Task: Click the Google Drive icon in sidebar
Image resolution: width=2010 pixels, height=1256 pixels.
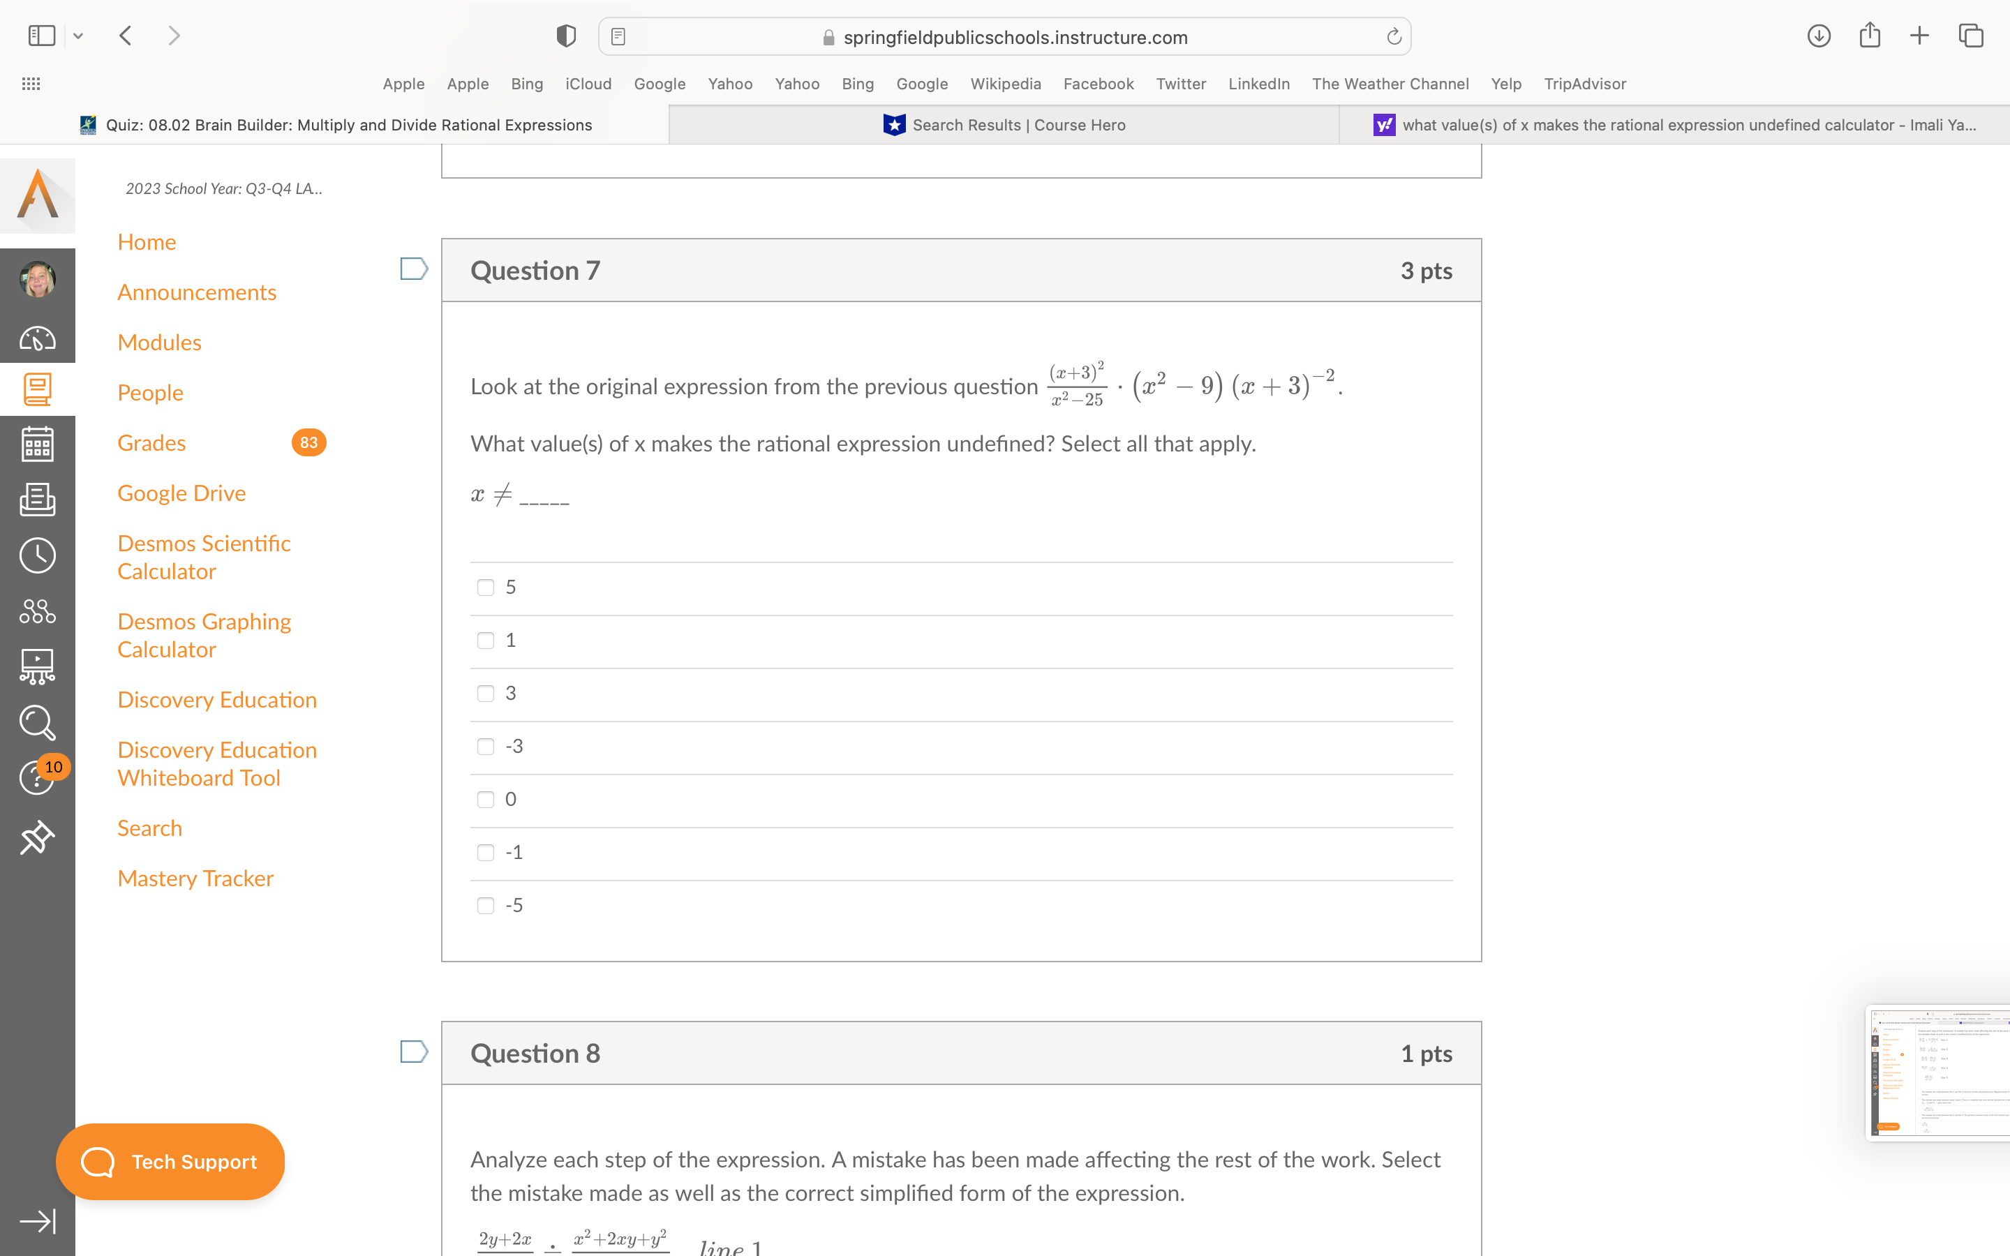Action: [x=181, y=492]
